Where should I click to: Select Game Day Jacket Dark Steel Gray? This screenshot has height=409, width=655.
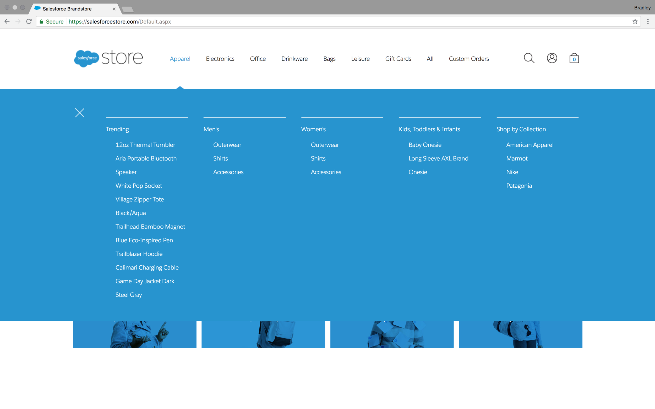coord(145,288)
